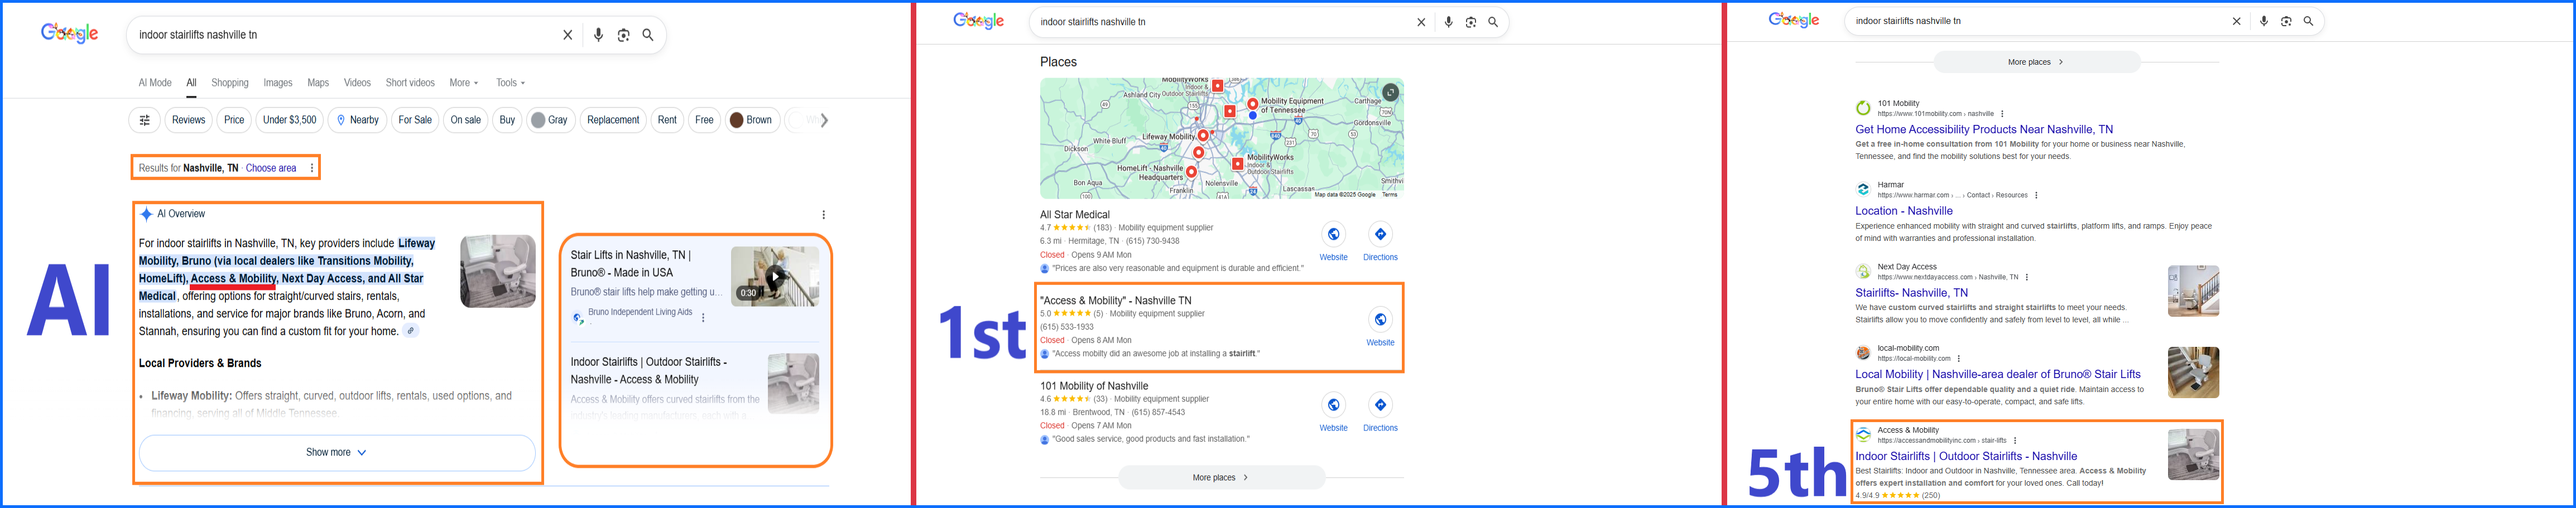Viewport: 2576px width, 508px height.
Task: Clear the search box in the middle panel
Action: 1421,22
